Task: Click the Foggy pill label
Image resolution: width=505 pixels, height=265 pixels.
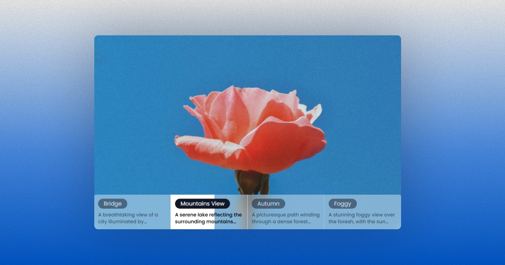Action: tap(342, 204)
